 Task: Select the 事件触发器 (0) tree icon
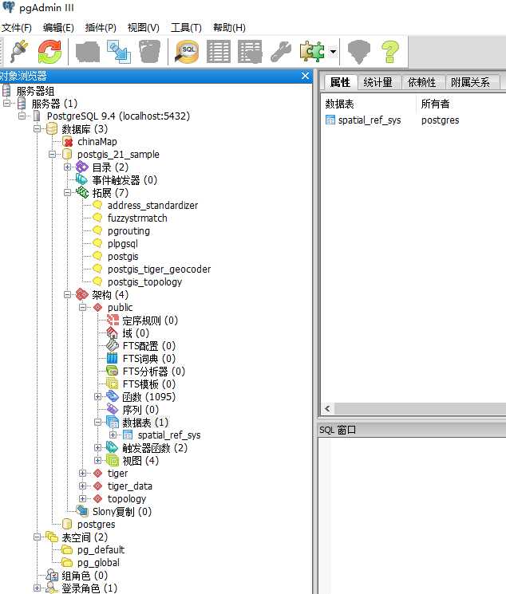coord(82,179)
